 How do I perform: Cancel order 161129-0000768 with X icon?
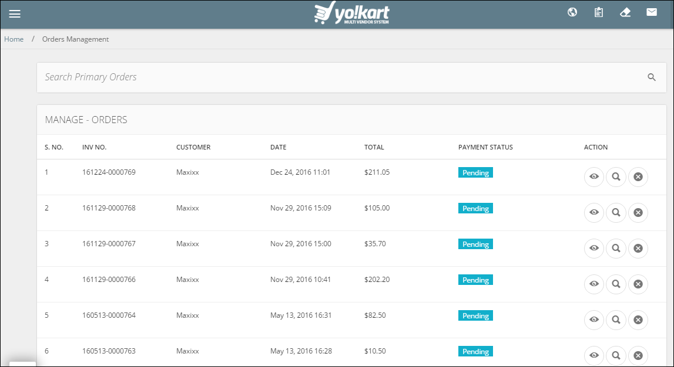coord(638,212)
